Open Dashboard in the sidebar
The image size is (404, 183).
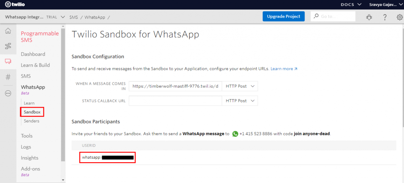[33, 54]
